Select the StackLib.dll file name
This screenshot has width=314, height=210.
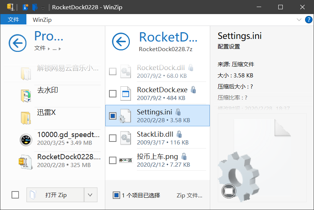click(x=155, y=134)
